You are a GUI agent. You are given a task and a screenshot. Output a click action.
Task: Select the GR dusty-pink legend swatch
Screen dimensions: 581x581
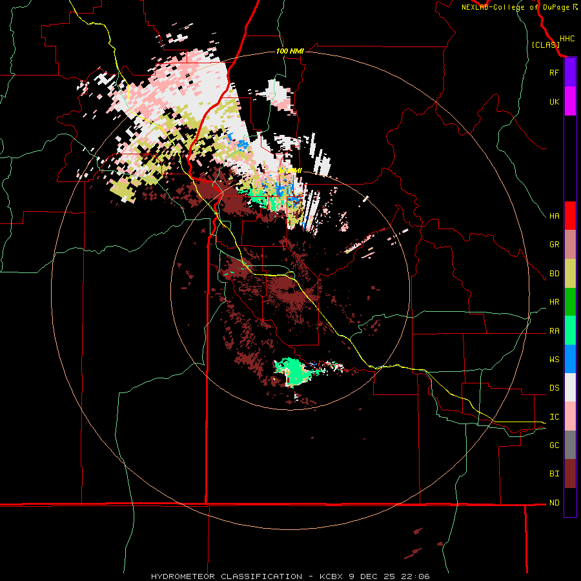(570, 245)
